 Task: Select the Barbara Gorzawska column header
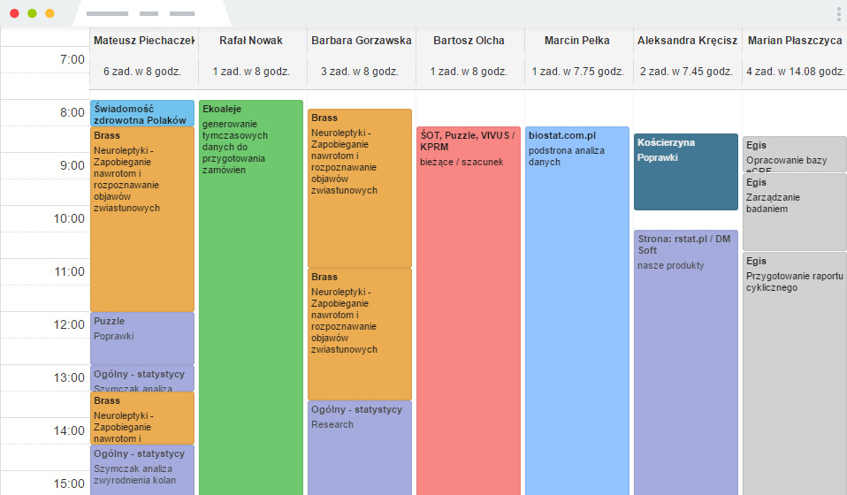click(362, 41)
